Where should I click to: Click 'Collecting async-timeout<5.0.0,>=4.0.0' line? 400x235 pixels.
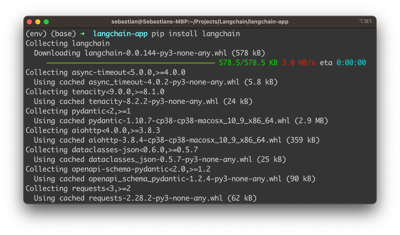(105, 73)
